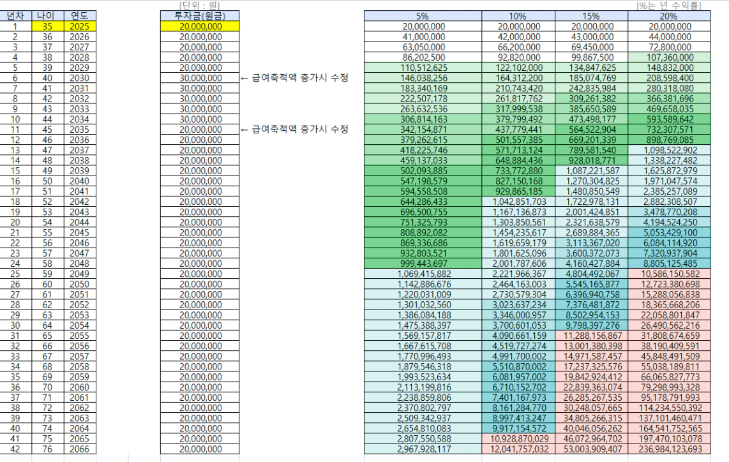This screenshot has width=729, height=462.
Task: Click the pink cell 11,288,156,867
Action: [591, 336]
